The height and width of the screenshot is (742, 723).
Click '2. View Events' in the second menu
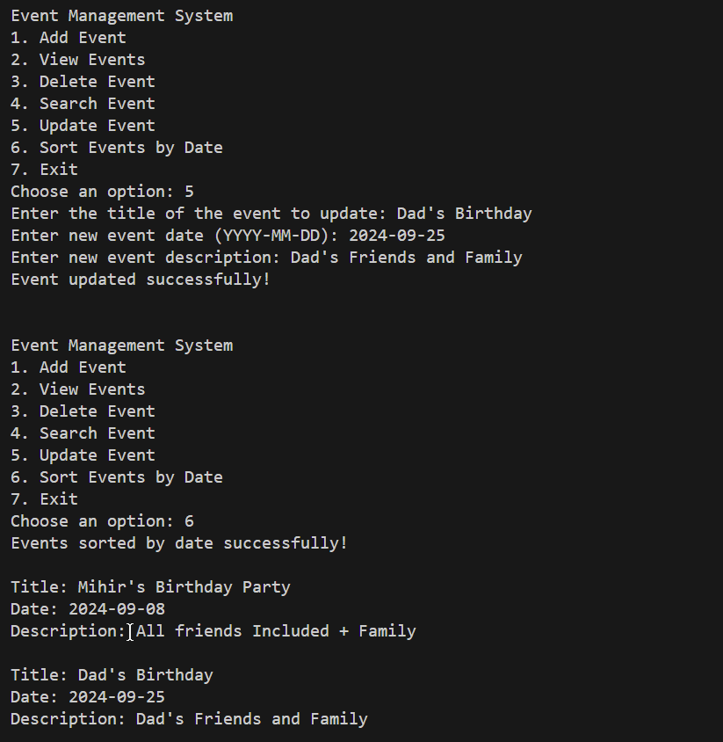click(x=78, y=389)
